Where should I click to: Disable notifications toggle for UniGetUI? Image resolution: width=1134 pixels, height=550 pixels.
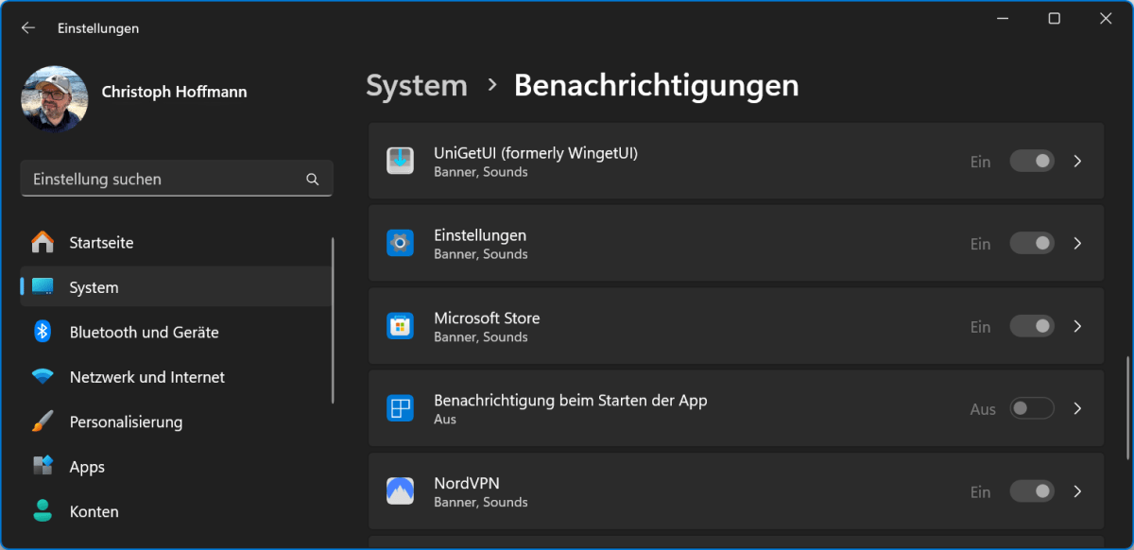point(1031,161)
